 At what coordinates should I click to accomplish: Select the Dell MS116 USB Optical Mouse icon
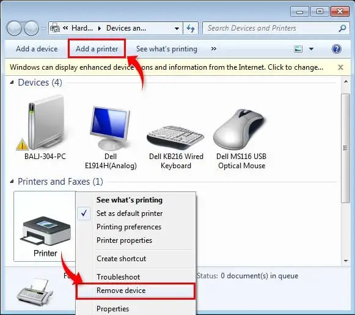[240, 129]
